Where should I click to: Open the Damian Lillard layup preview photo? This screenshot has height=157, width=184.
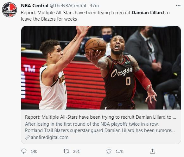(101, 68)
